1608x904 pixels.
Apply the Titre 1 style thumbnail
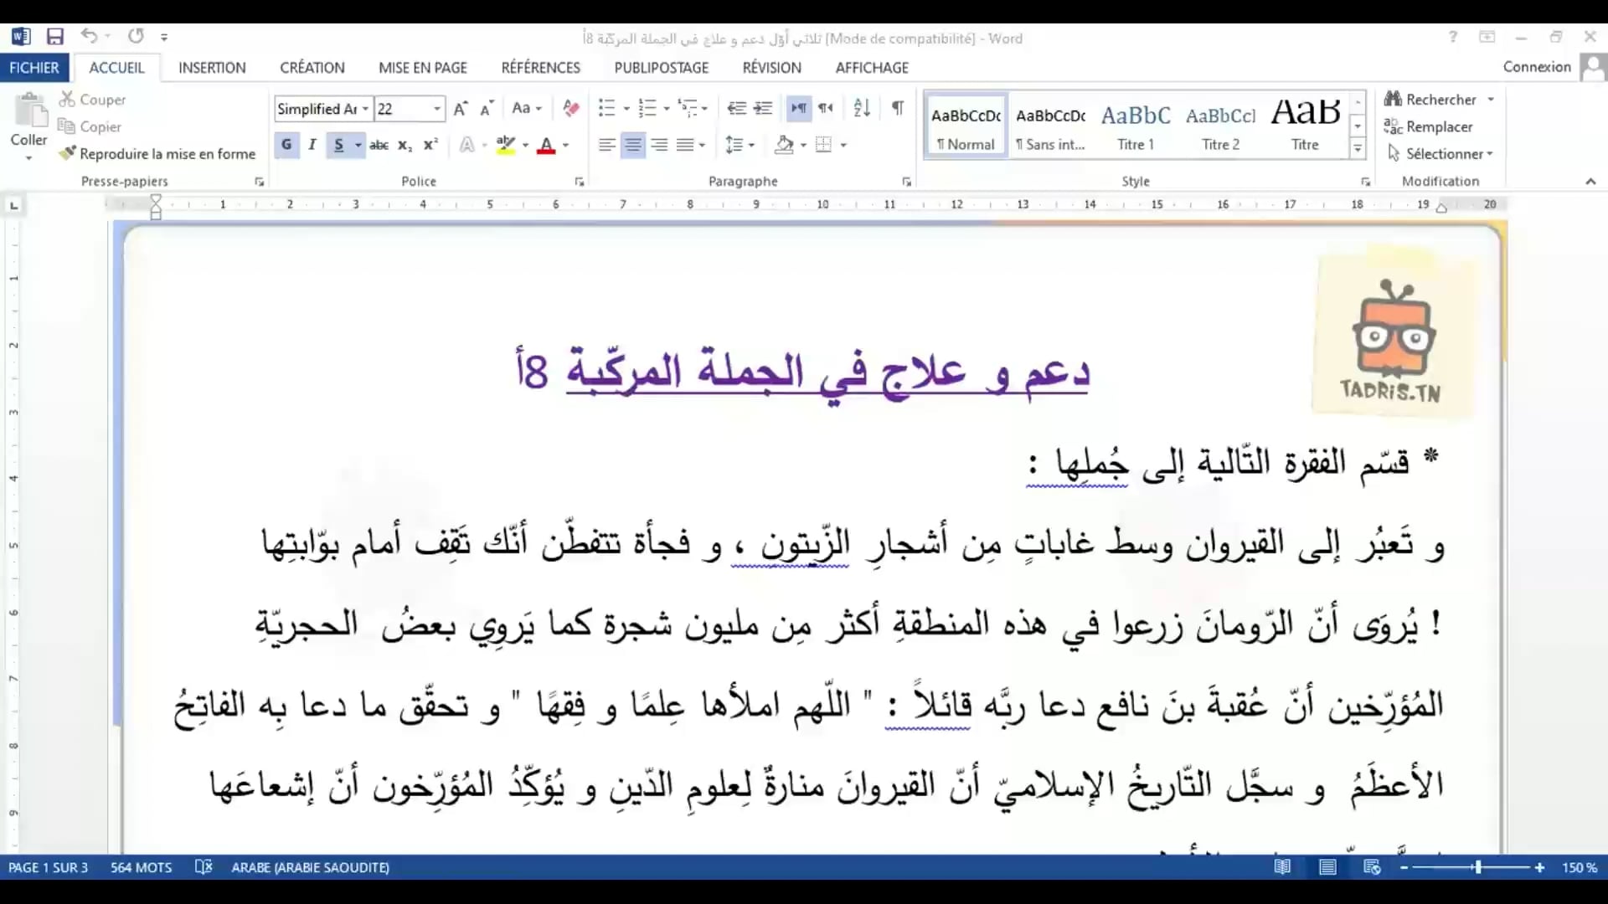1135,126
